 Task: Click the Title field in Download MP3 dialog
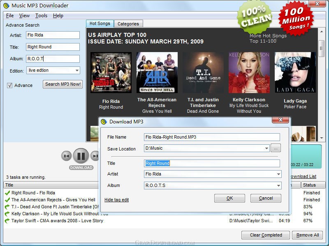coord(212,163)
